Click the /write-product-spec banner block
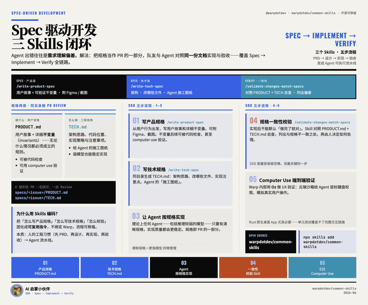Image resolution: width=368 pixels, height=305 pixels. click(x=69, y=87)
